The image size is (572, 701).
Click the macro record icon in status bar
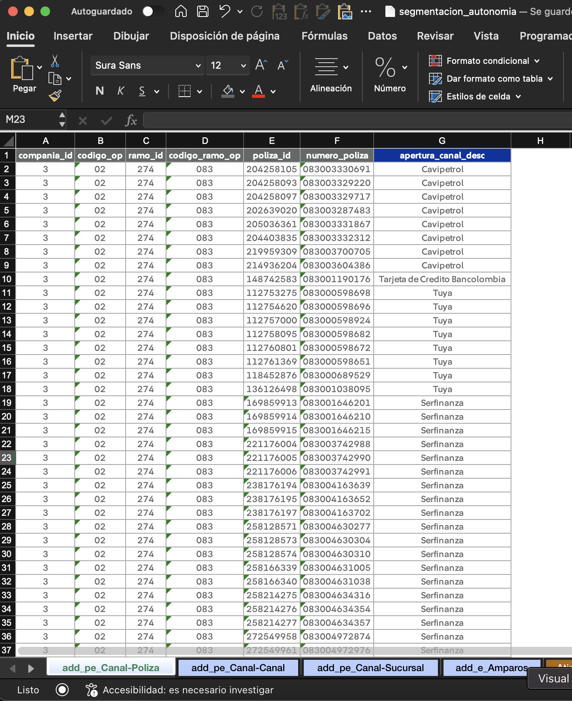pos(62,690)
